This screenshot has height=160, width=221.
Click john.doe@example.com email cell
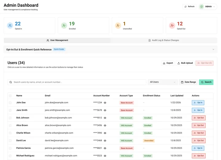pyautogui.click(x=56, y=102)
